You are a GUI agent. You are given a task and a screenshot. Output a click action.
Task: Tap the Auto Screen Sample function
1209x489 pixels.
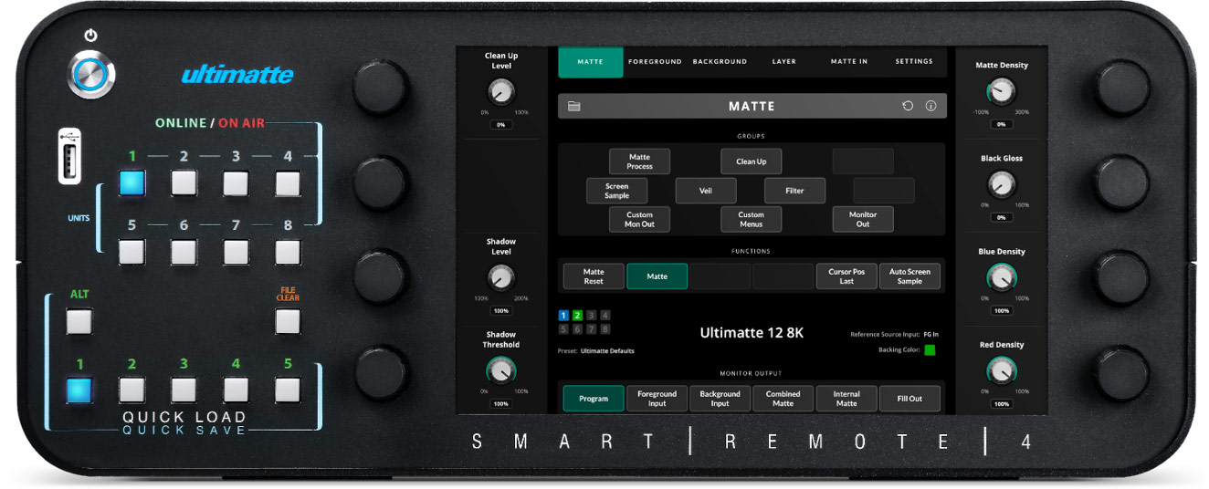[x=909, y=276]
